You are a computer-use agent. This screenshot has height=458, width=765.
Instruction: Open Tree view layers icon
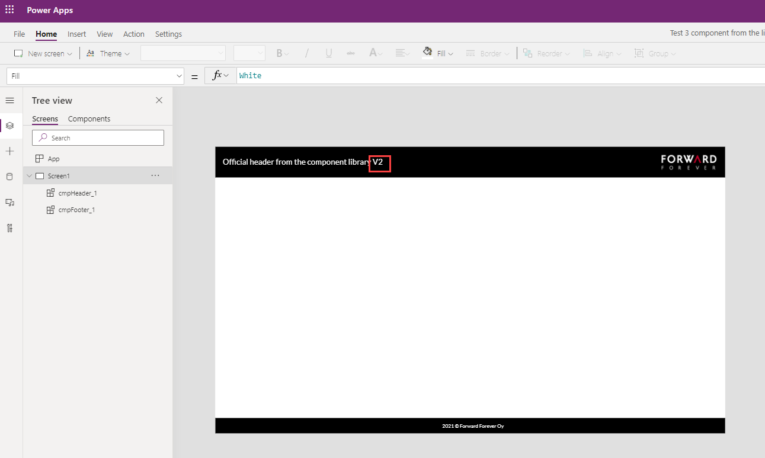[9, 126]
